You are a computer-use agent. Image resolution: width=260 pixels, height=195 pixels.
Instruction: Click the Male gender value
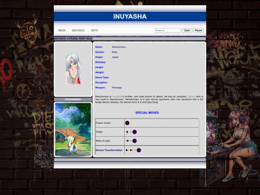tap(115, 52)
